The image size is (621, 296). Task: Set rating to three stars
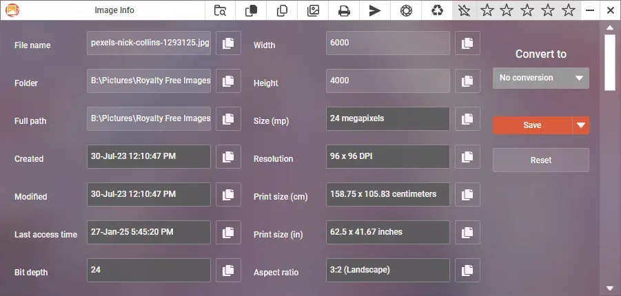pos(527,10)
